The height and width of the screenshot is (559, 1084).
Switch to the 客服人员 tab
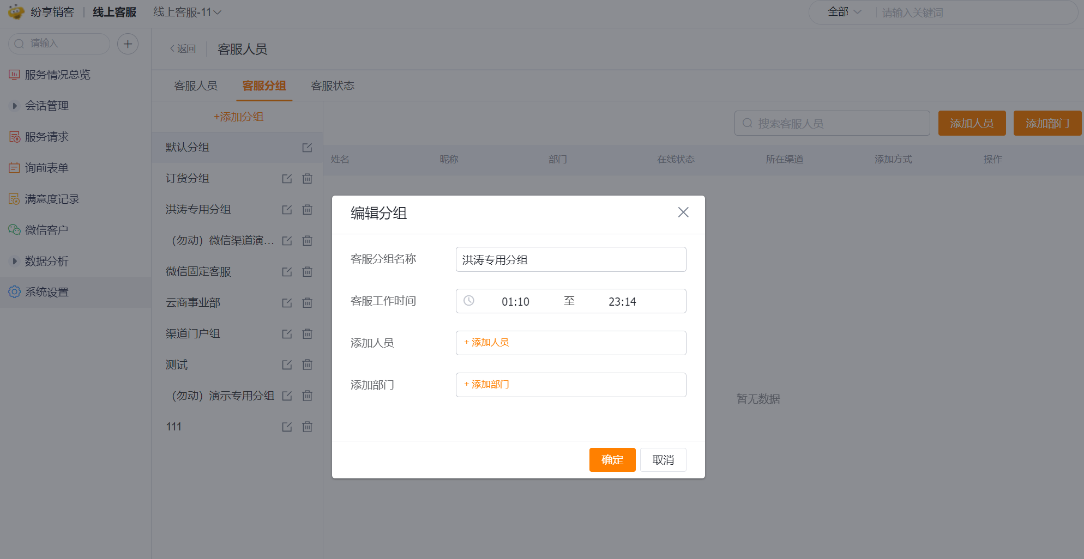coord(195,86)
